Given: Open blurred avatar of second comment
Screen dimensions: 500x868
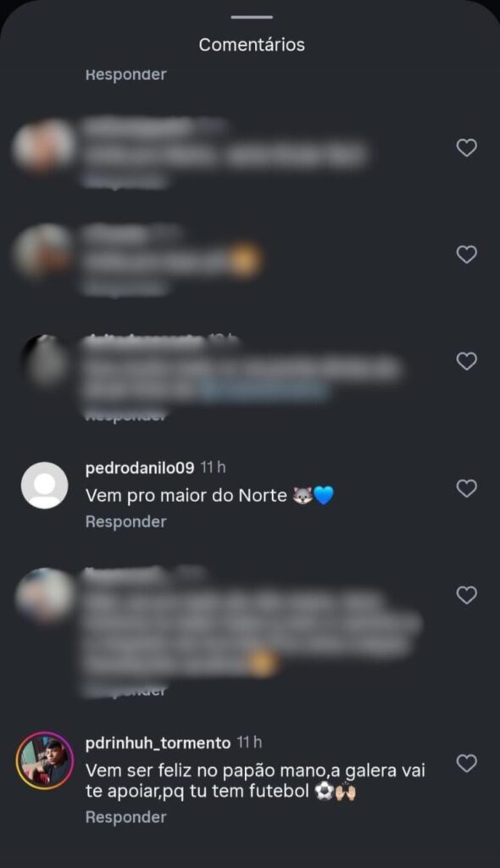Looking at the screenshot, I should click(44, 251).
